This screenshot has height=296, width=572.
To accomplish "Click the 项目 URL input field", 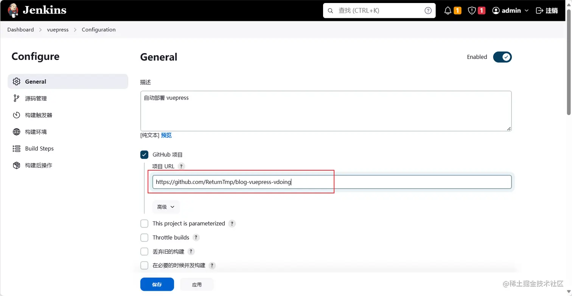I will tap(332, 182).
